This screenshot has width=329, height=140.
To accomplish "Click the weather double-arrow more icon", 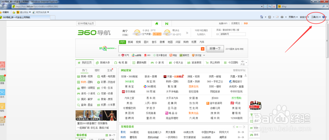I will click(187, 33).
